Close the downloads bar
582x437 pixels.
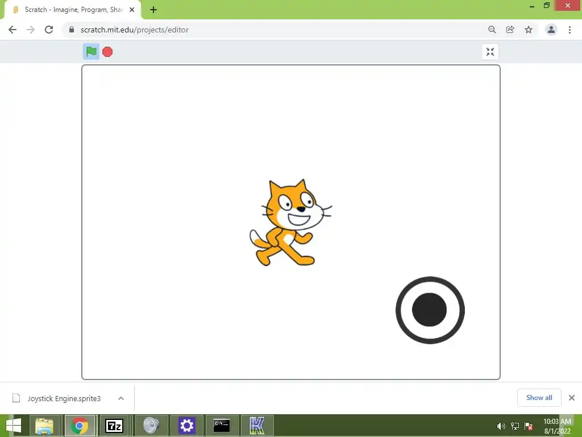click(x=572, y=398)
